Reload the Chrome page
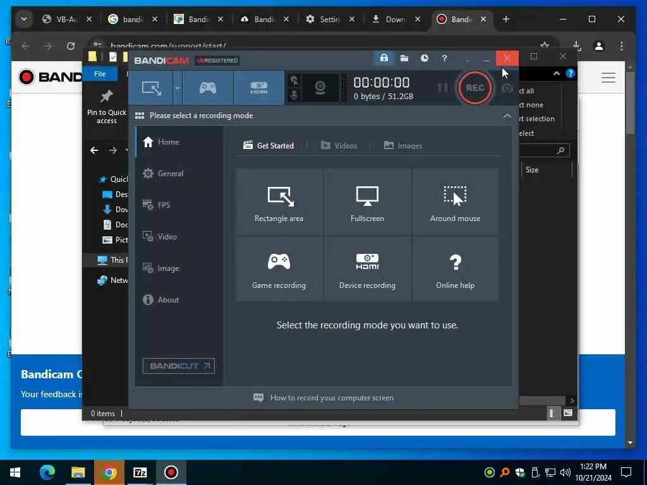 click(71, 45)
